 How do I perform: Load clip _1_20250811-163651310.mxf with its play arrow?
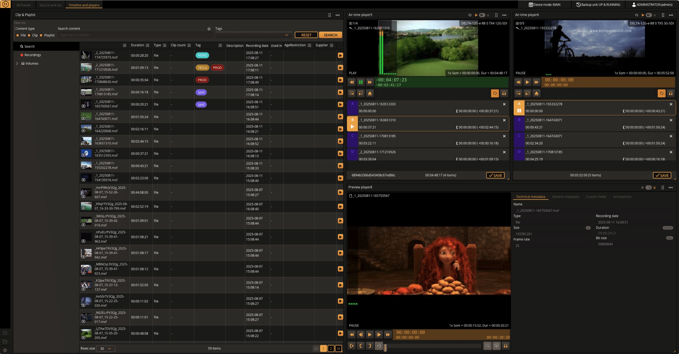tap(340, 141)
